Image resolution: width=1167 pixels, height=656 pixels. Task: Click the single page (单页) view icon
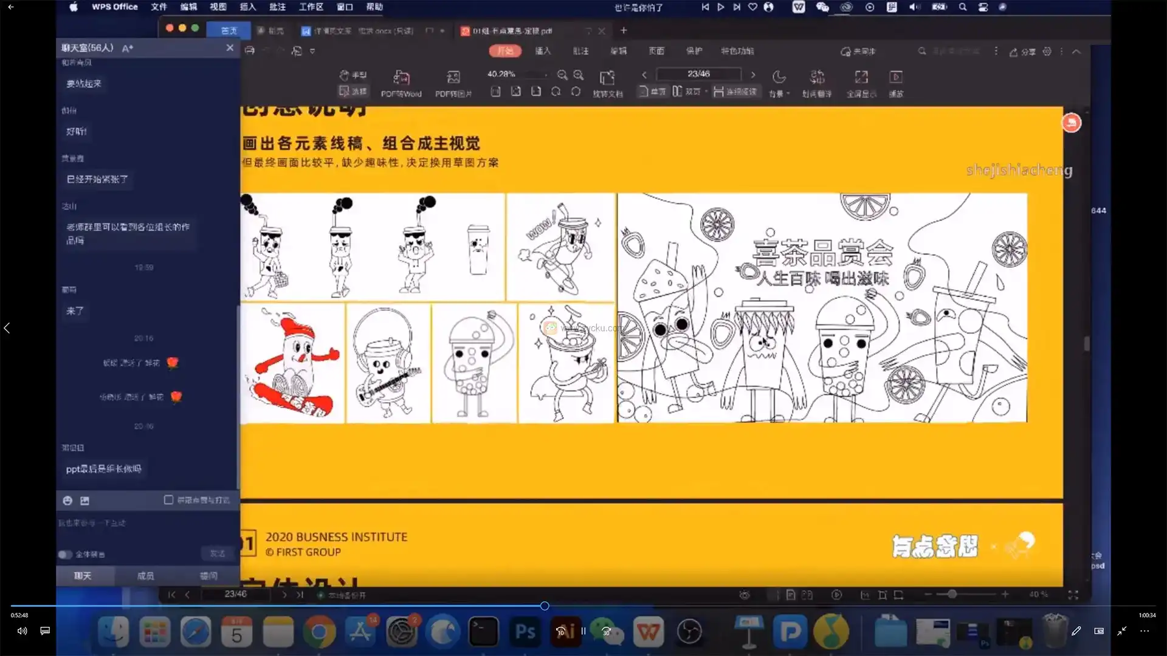coord(652,91)
